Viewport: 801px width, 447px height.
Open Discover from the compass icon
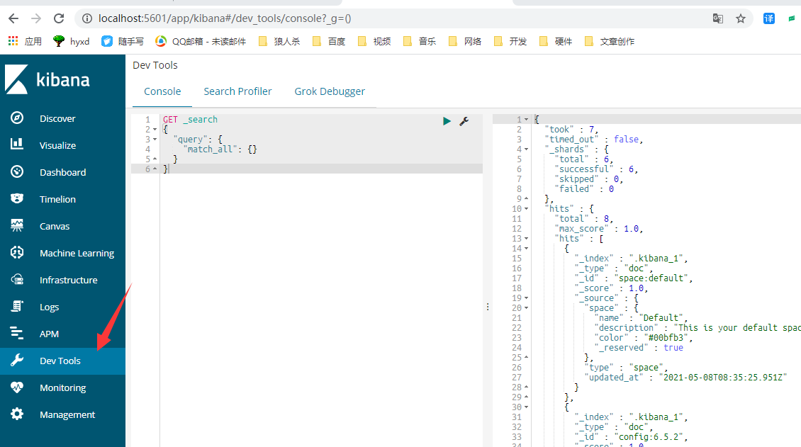[18, 118]
